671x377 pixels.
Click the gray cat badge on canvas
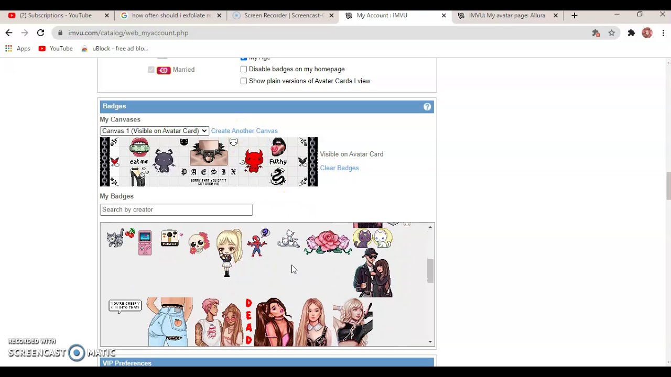coord(164,161)
